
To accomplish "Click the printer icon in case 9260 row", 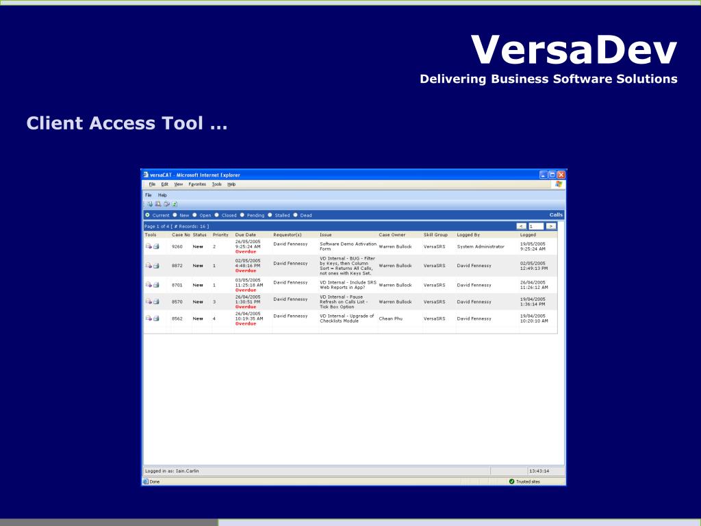I will tap(156, 247).
